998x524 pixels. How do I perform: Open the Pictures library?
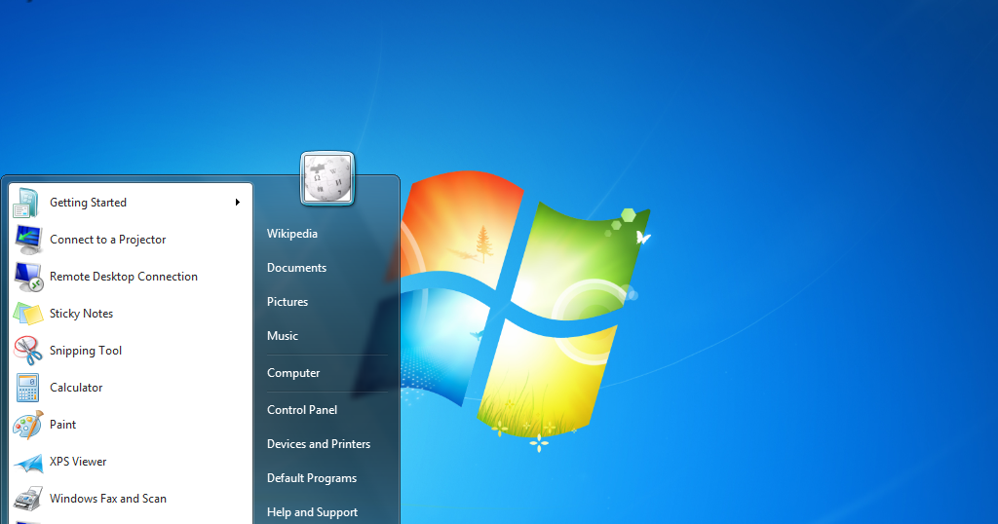coord(288,301)
